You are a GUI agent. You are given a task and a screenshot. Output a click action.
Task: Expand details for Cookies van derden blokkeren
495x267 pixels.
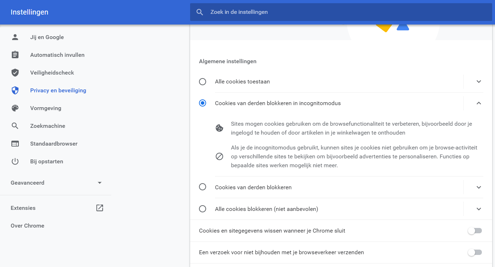tap(479, 187)
